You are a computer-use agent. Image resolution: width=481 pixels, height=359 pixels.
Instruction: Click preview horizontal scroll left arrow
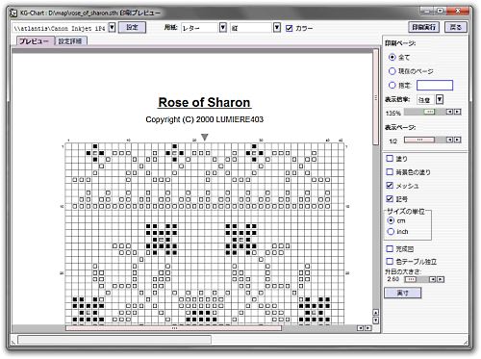[x=360, y=328]
